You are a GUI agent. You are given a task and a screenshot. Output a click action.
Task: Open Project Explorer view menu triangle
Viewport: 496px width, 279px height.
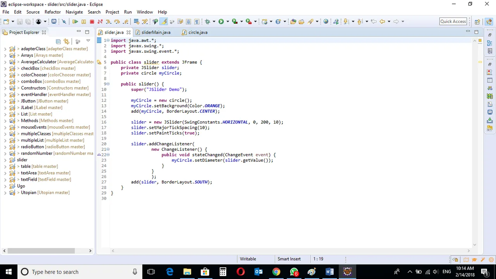pyautogui.click(x=88, y=41)
